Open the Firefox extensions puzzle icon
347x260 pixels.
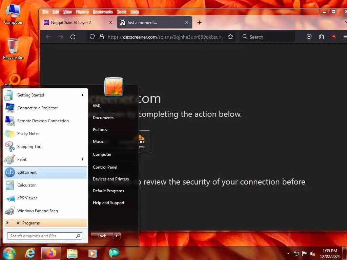pos(321,37)
